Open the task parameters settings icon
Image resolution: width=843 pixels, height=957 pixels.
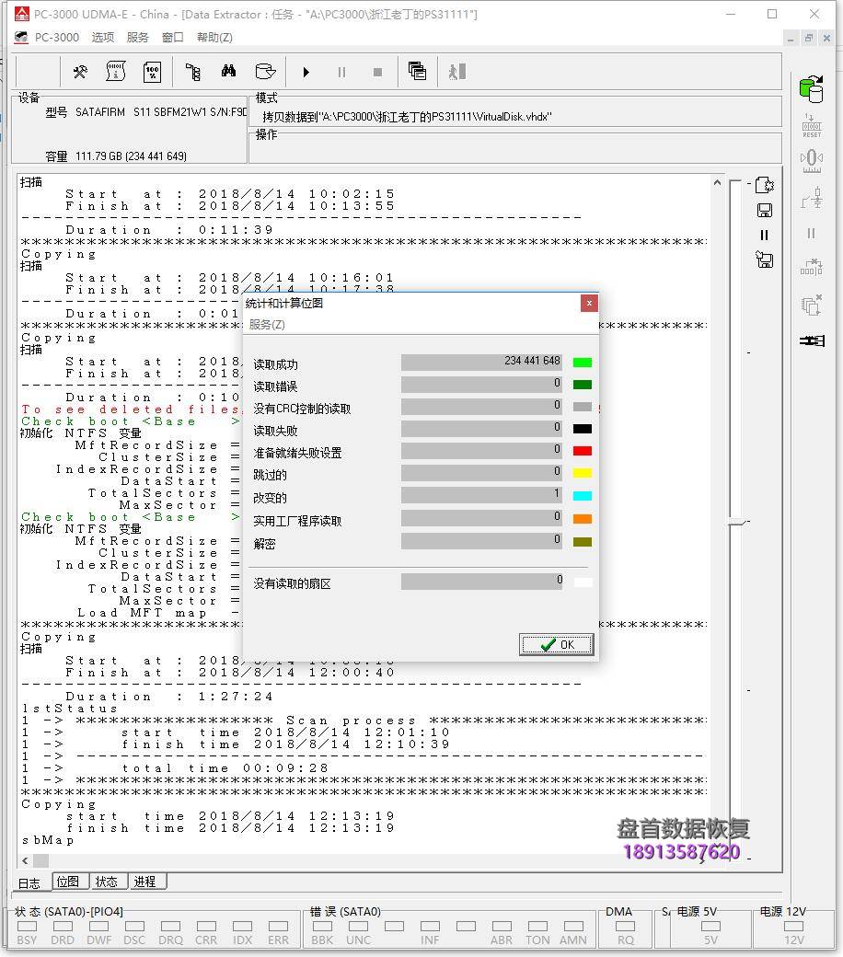(80, 73)
